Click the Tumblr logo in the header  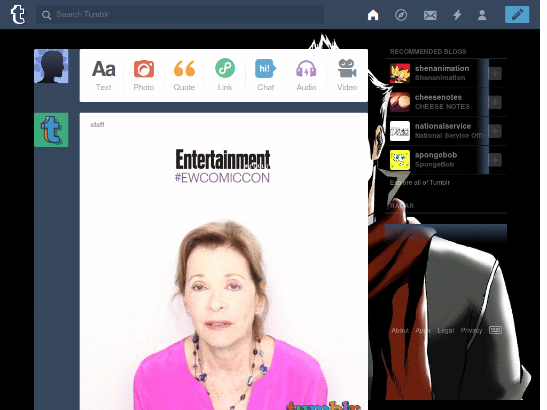[x=18, y=14]
